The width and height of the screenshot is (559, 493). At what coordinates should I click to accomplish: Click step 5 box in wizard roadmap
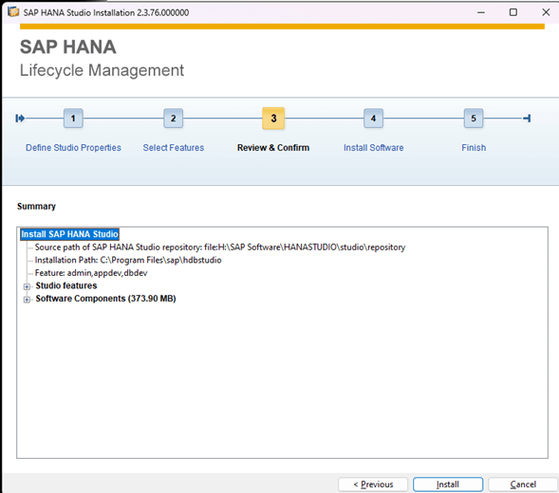pos(474,119)
